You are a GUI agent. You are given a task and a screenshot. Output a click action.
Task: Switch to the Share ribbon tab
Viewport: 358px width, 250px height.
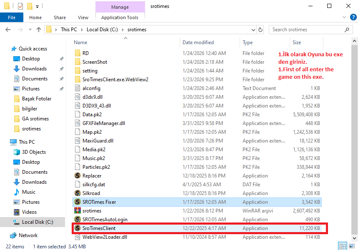point(60,17)
